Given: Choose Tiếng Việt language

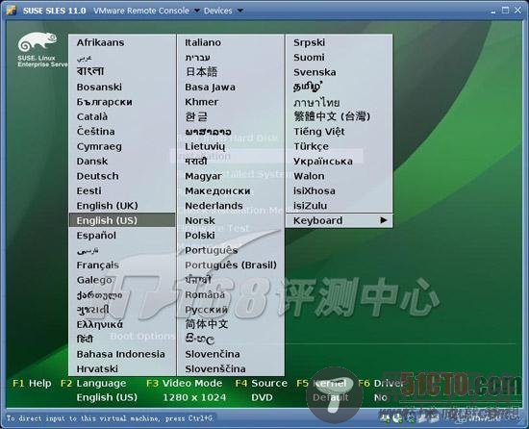Looking at the screenshot, I should [x=318, y=131].
